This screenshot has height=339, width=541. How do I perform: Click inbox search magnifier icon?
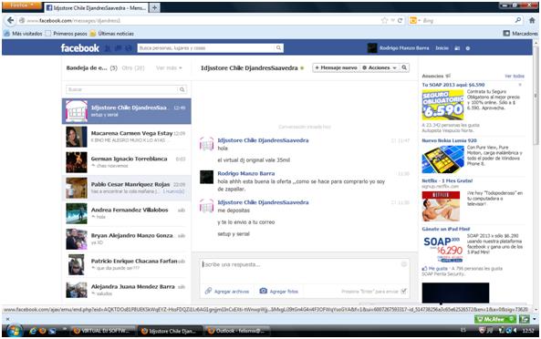182,89
